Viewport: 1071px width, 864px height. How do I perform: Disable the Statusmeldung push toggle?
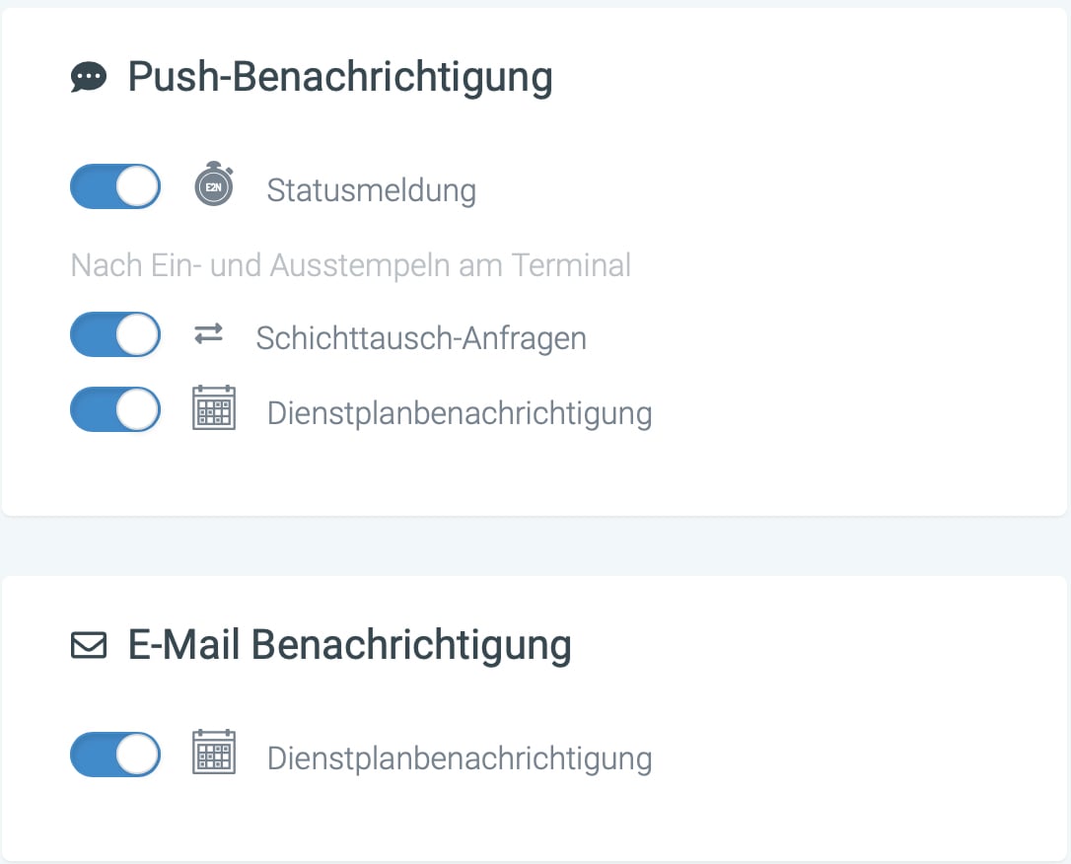(x=115, y=187)
